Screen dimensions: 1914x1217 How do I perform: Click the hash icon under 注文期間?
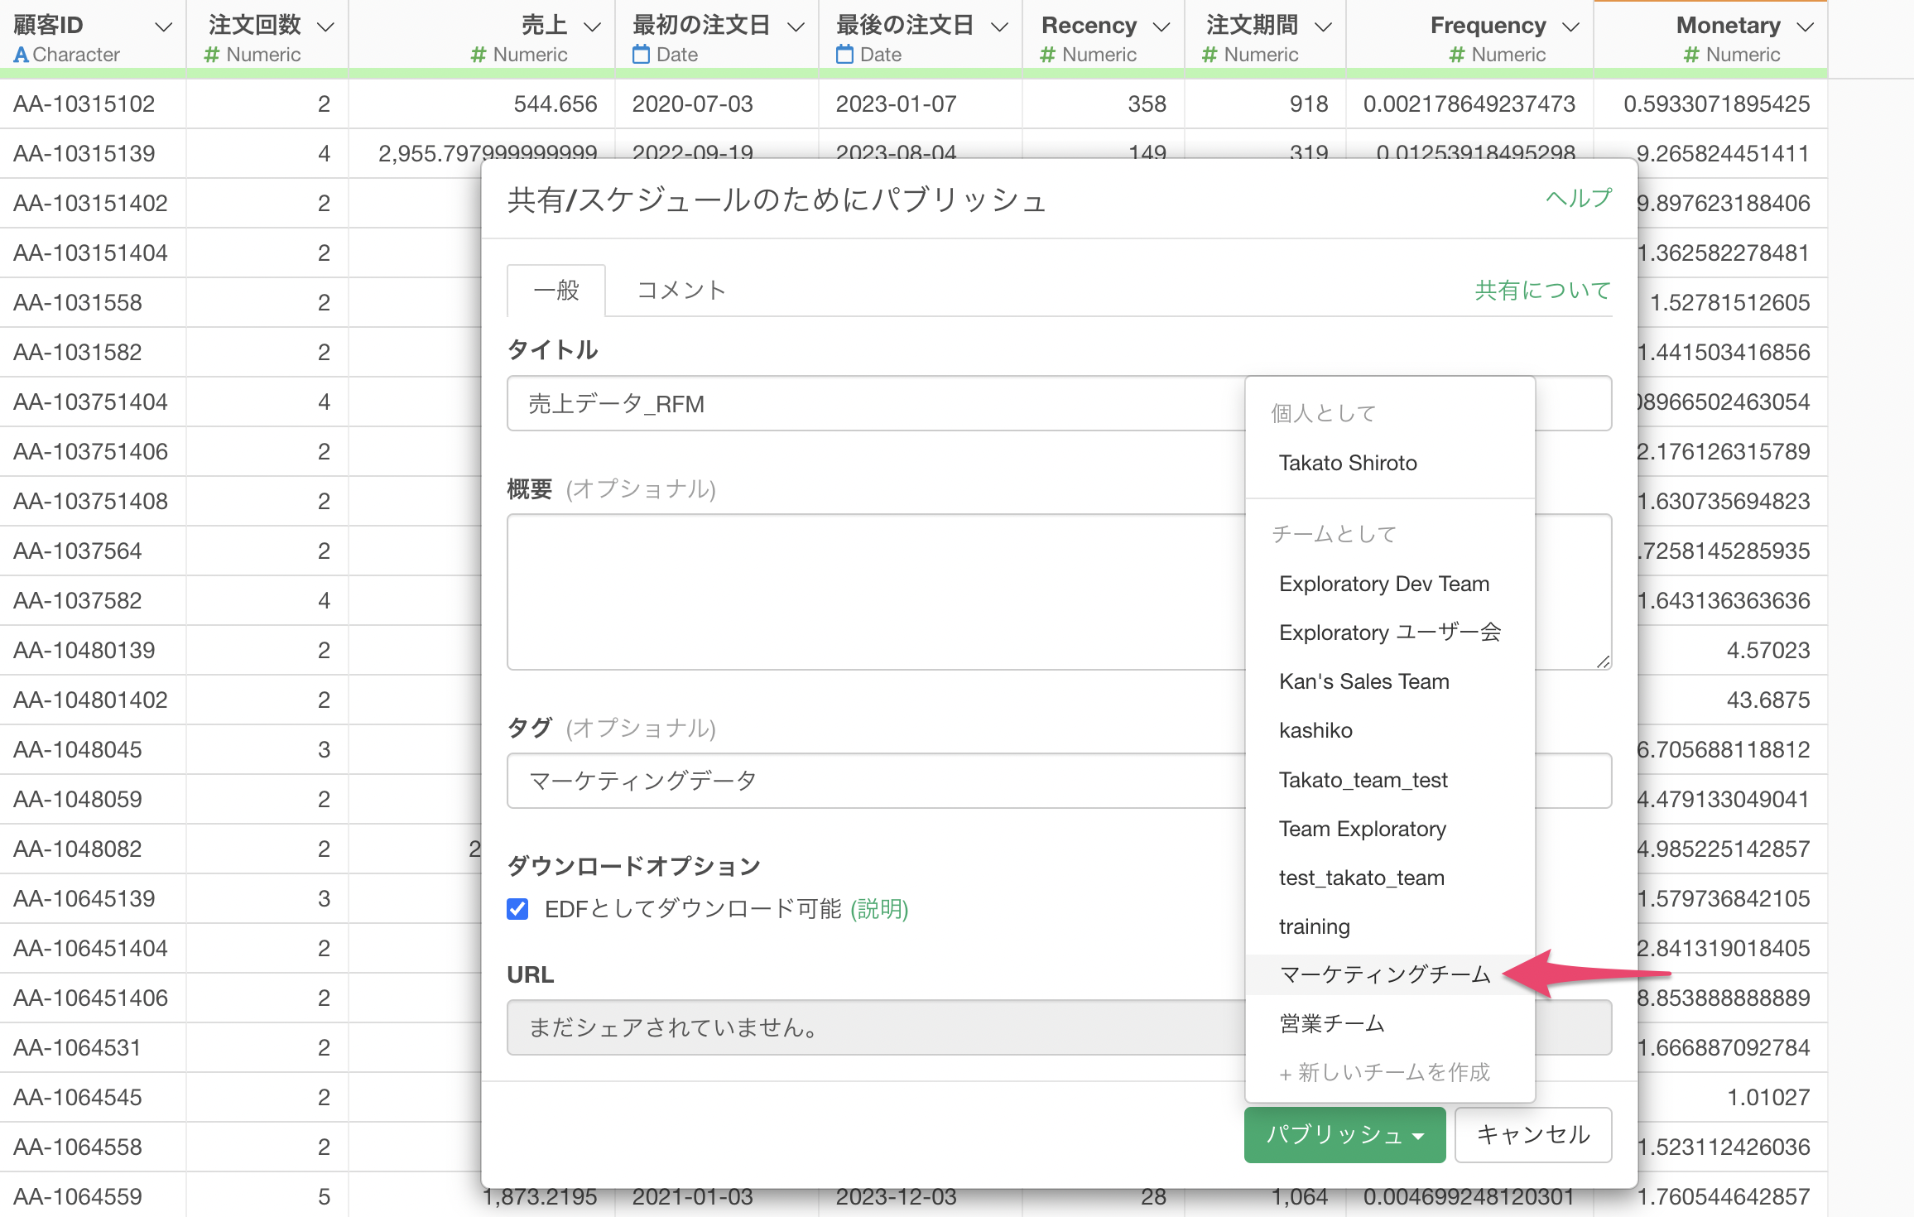1209,55
